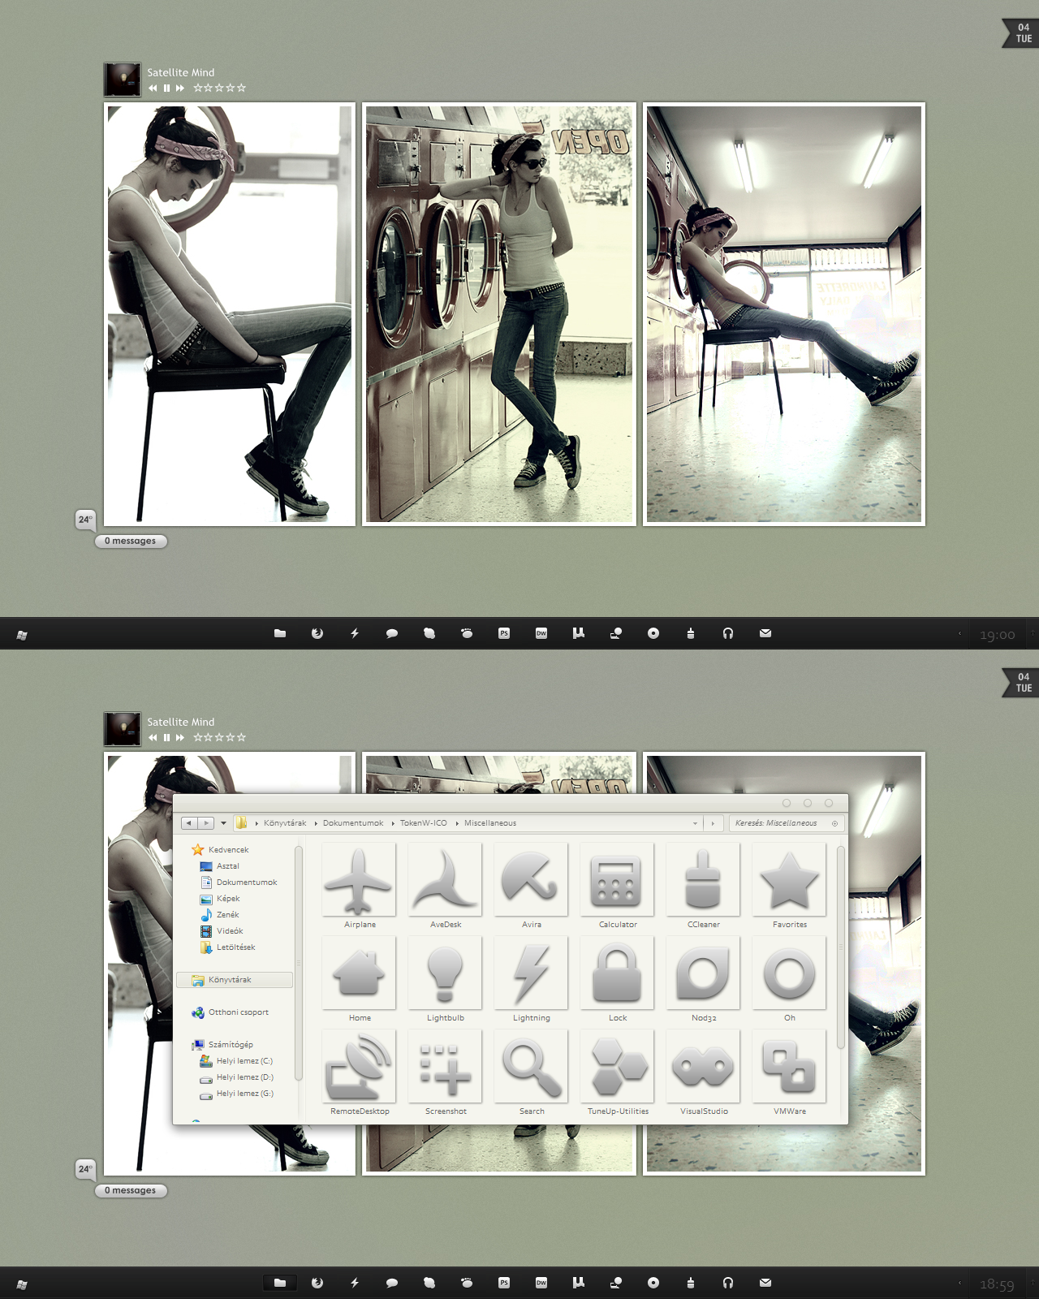
Task: Click the Calculator icon file
Action: pos(617,886)
